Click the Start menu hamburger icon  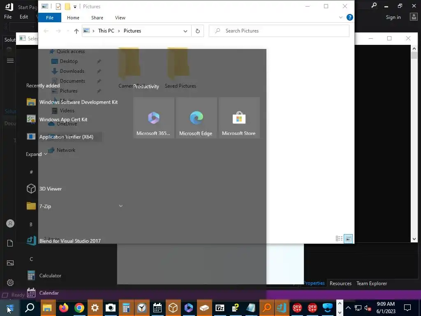10,60
